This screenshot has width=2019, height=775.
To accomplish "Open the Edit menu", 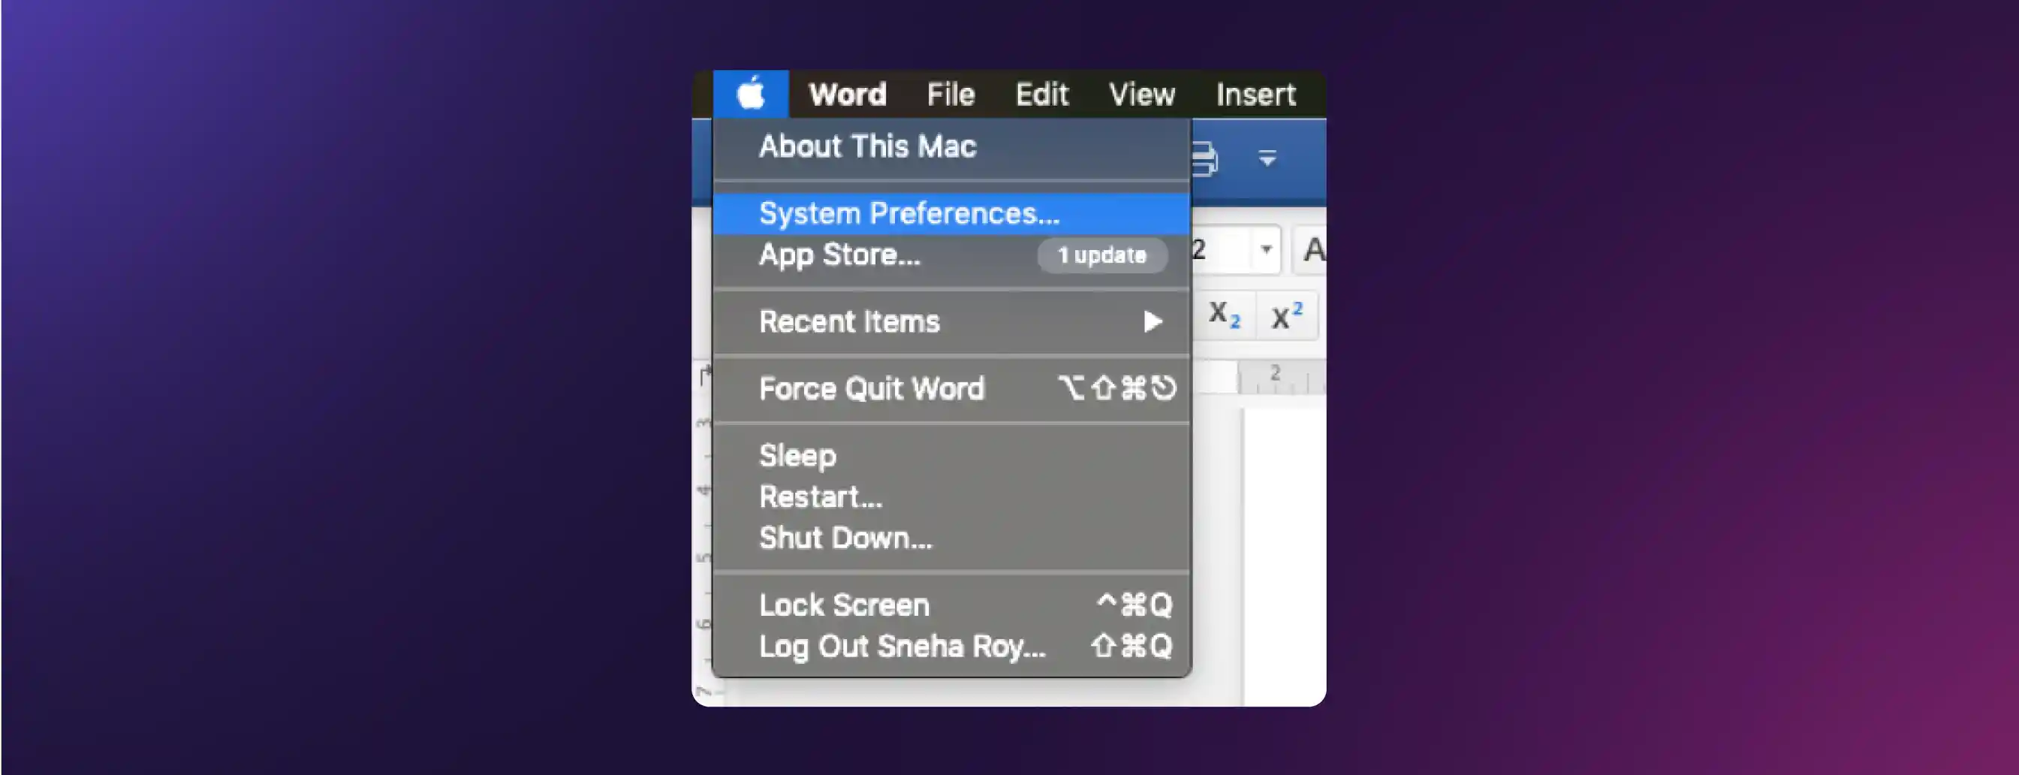I will 1041,95.
